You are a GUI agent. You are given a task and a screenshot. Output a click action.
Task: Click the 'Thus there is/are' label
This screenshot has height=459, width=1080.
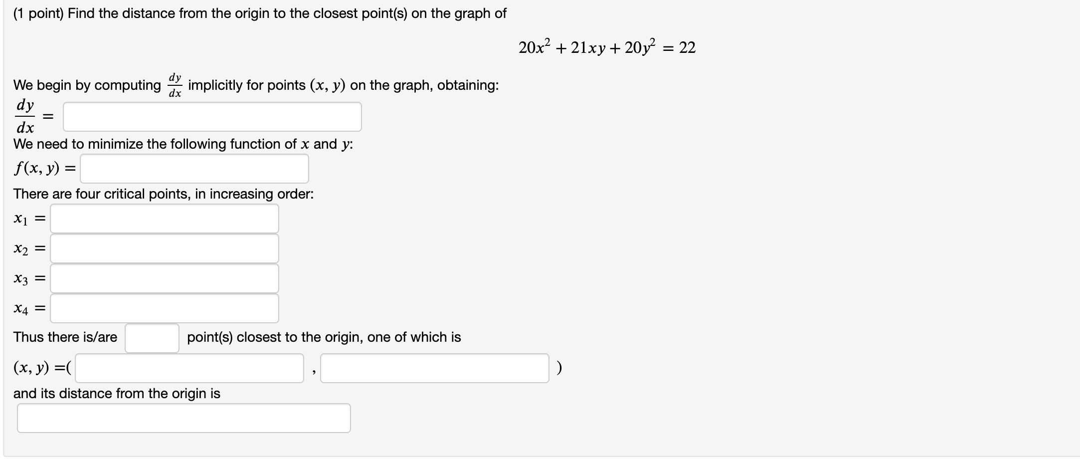click(65, 337)
